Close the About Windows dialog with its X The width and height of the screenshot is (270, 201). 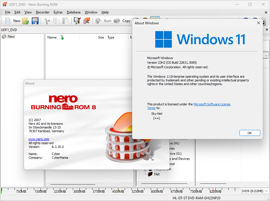(x=259, y=23)
